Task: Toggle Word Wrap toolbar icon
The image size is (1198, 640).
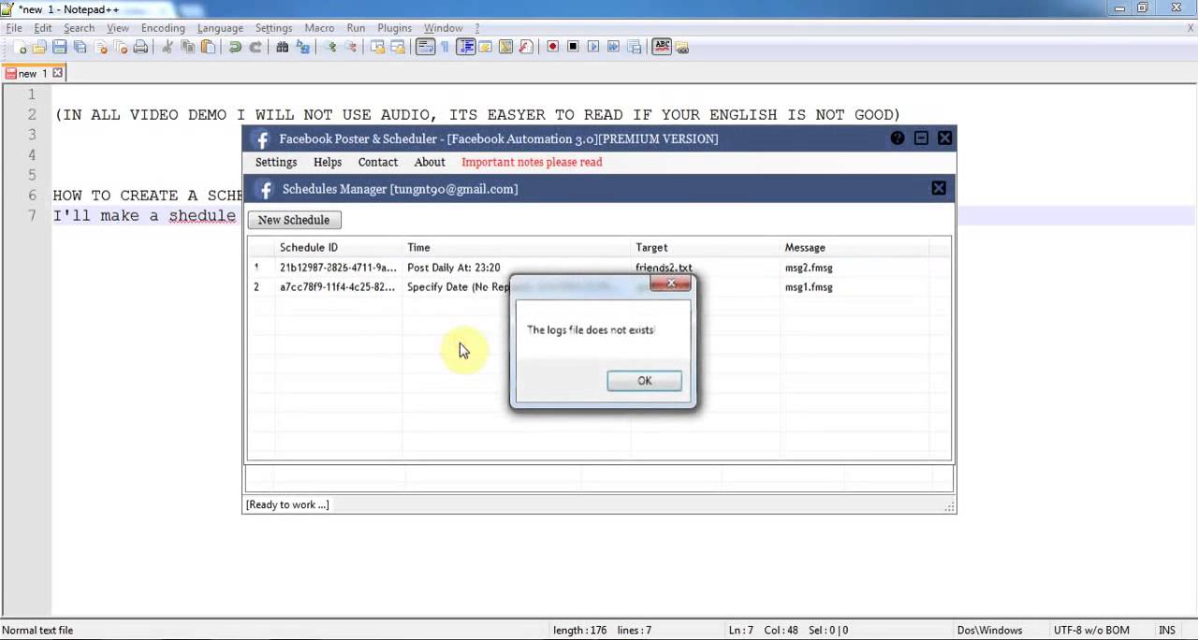Action: [425, 47]
